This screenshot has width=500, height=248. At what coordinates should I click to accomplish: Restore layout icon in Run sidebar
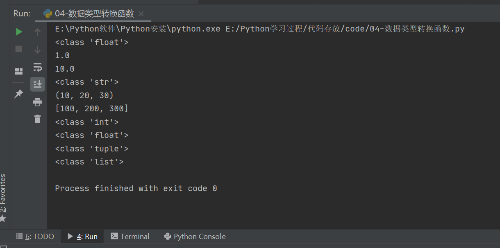click(x=19, y=72)
